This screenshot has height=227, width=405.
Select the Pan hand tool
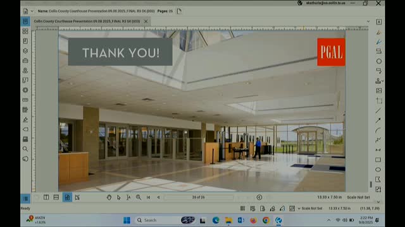(109, 197)
